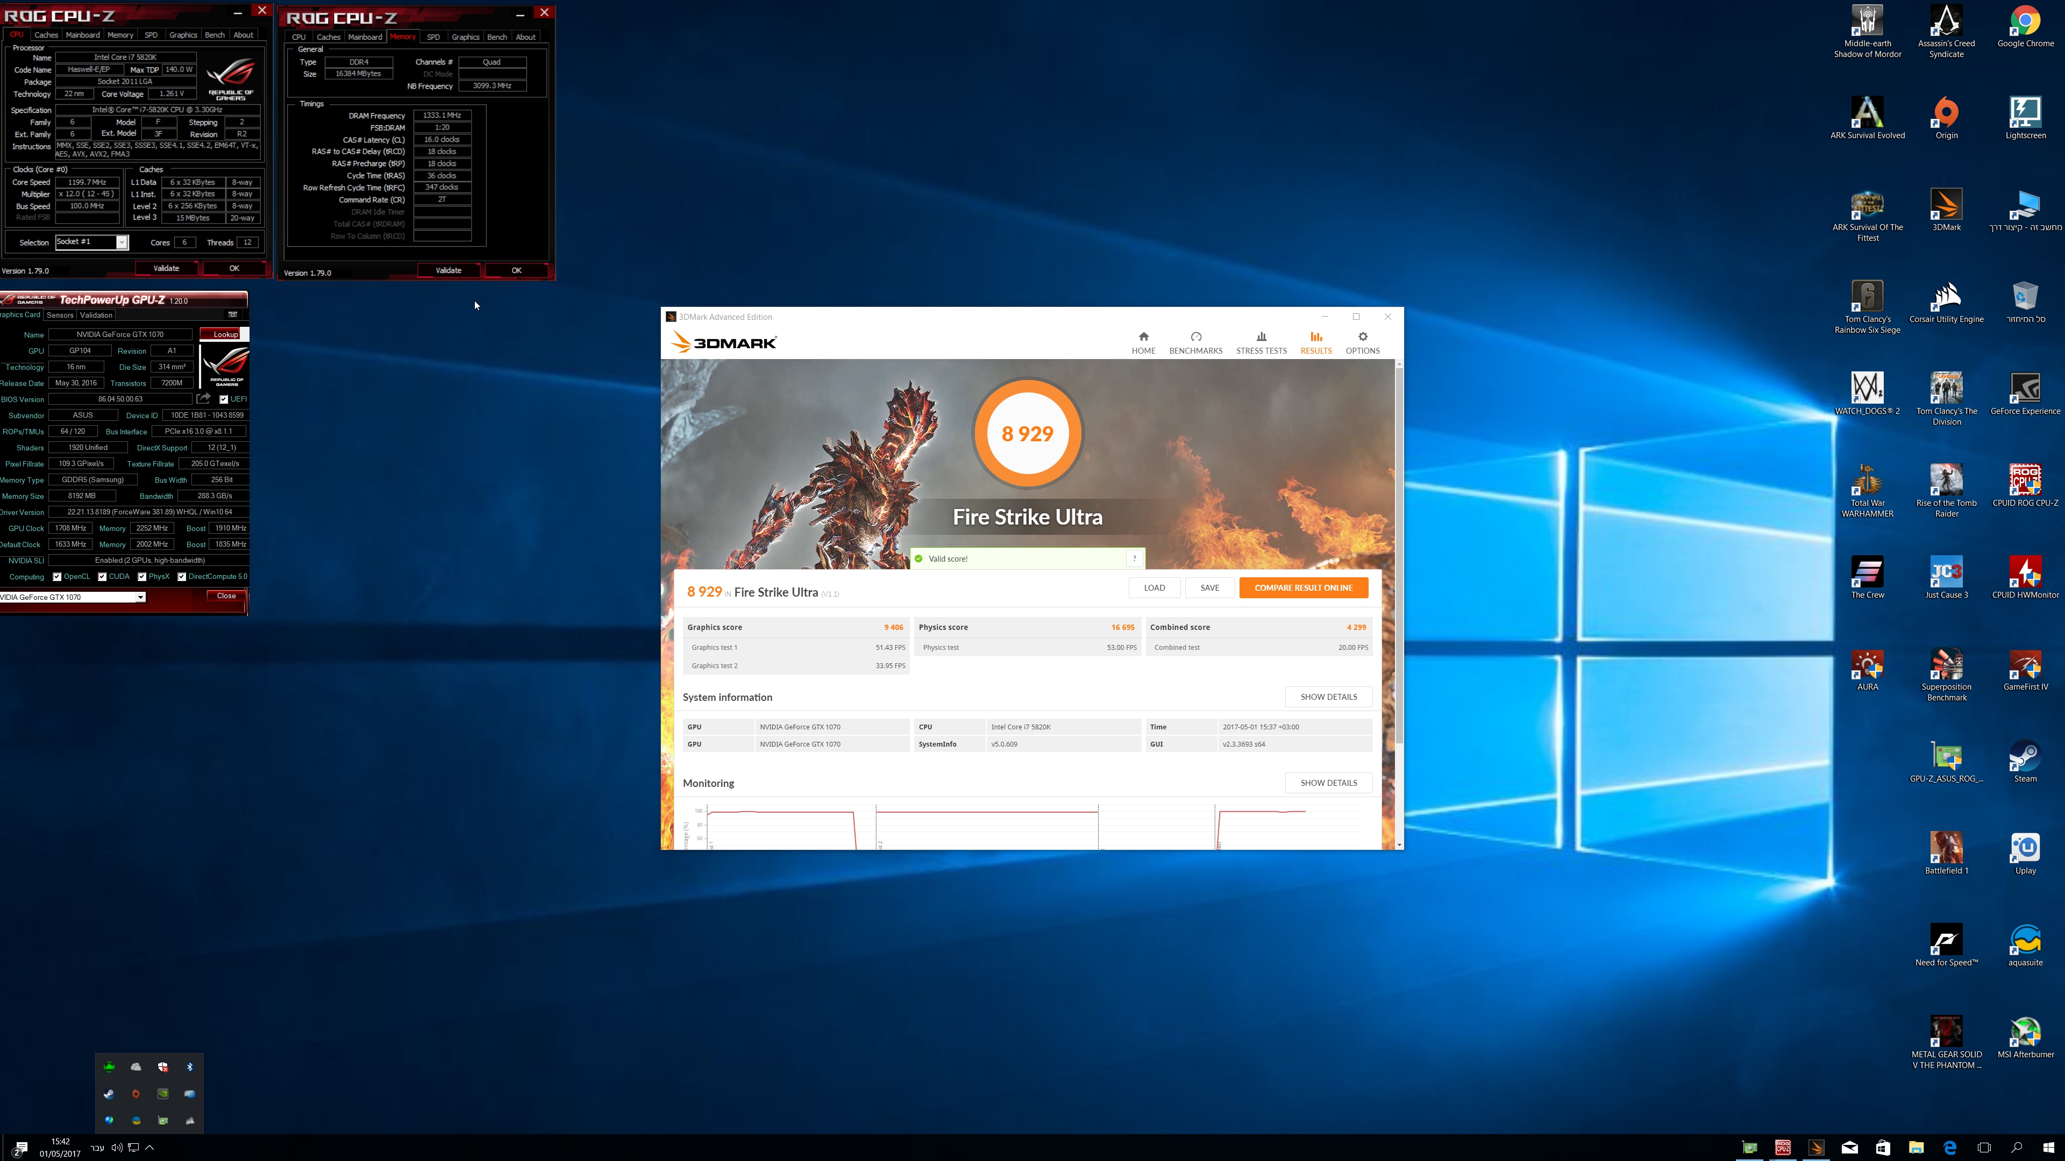2065x1161 pixels.
Task: Open the Uplay desktop shortcut
Action: pyautogui.click(x=2025, y=854)
